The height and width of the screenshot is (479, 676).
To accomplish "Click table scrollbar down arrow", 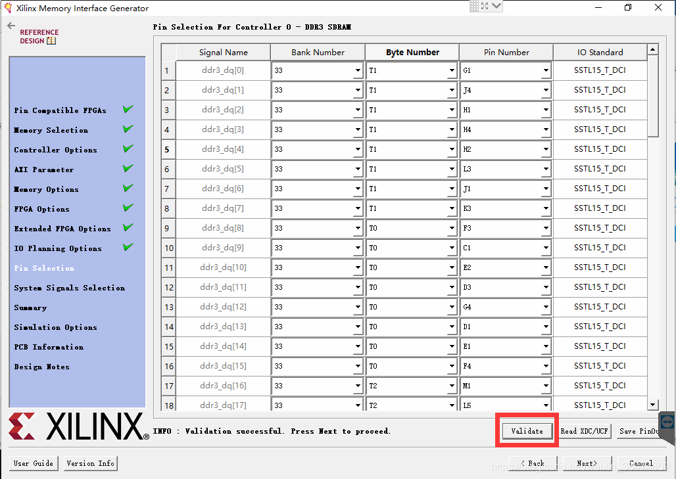I will tap(653, 405).
